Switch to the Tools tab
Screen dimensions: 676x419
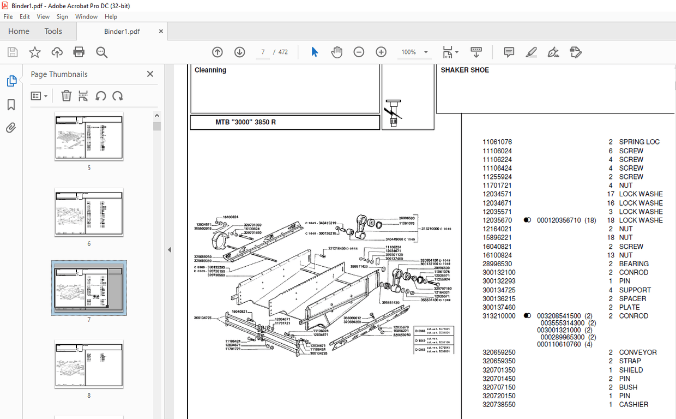pyautogui.click(x=53, y=31)
